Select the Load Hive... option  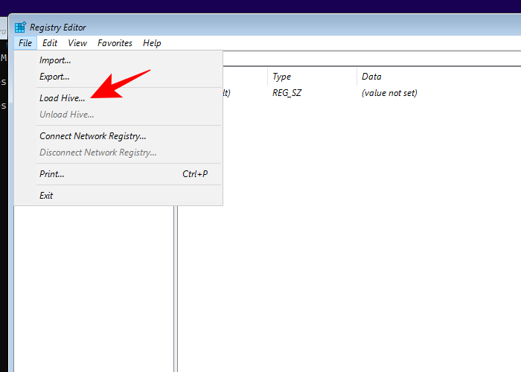coord(63,98)
